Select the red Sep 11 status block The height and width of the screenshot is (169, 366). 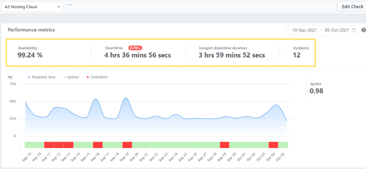tap(49, 145)
